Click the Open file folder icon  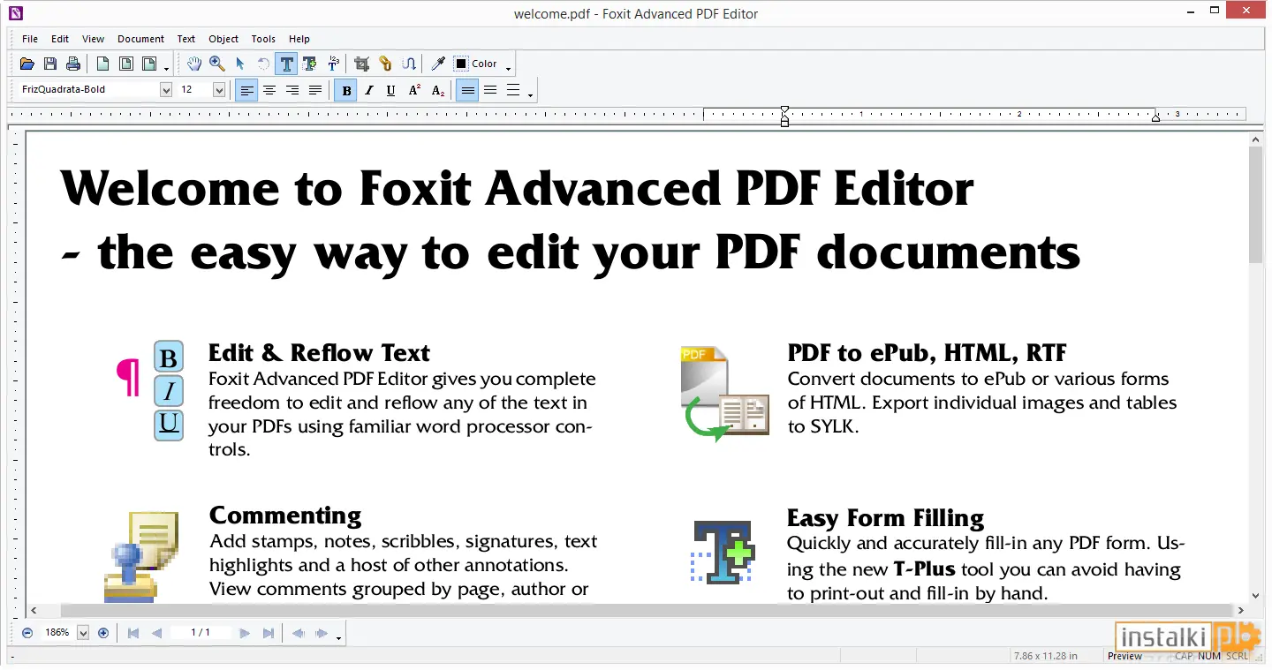coord(27,64)
